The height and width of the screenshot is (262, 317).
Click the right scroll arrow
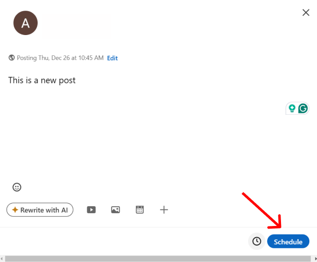point(315,258)
